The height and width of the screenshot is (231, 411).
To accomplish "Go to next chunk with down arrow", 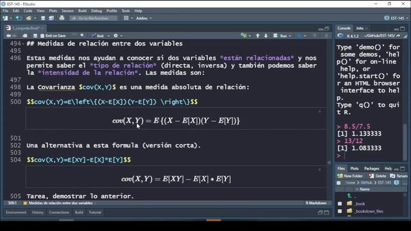I will coord(266,36).
